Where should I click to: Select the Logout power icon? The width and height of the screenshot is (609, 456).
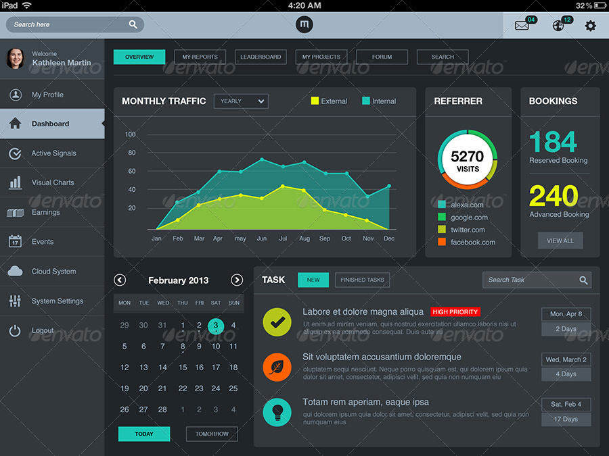15,330
